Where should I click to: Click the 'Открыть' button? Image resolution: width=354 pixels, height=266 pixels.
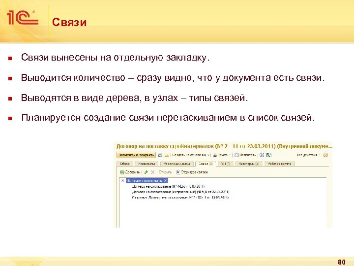pos(165,172)
